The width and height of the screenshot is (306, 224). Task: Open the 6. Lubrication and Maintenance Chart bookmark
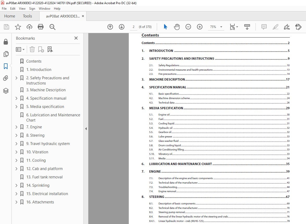[53, 117]
